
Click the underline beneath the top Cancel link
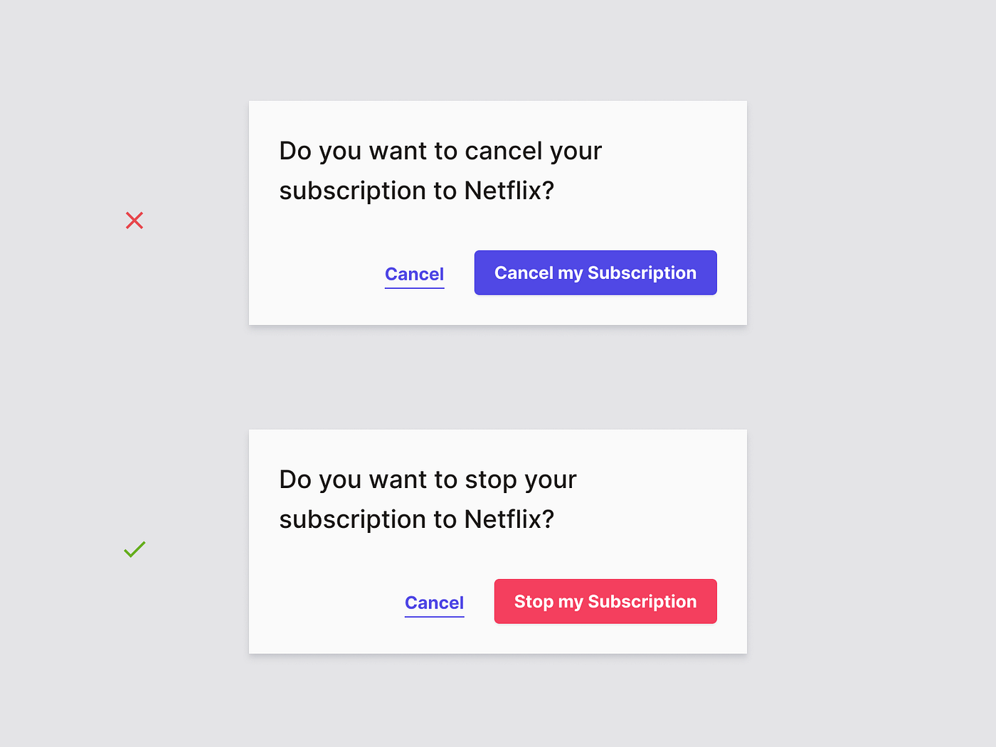coord(414,289)
